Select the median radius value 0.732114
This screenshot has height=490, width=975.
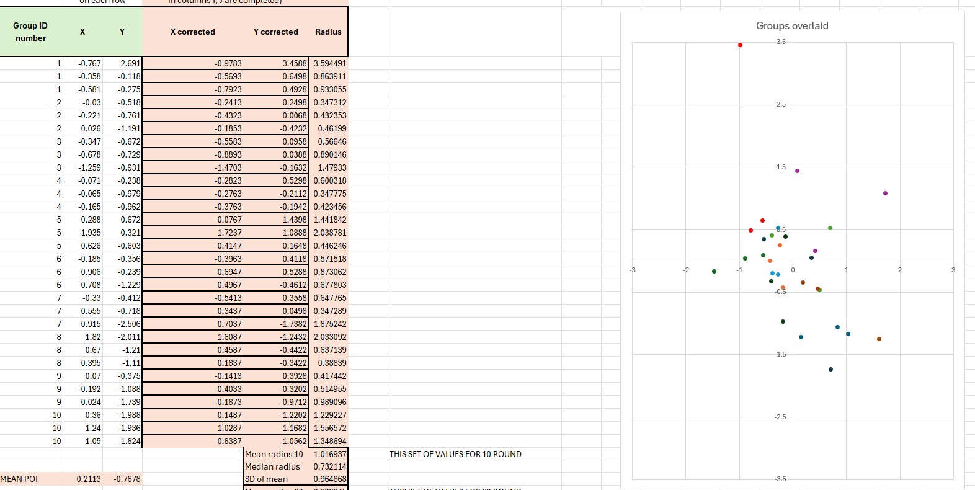point(328,466)
